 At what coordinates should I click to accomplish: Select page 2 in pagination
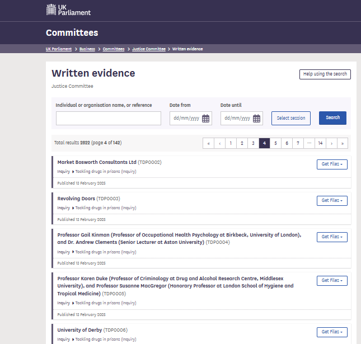click(x=242, y=143)
